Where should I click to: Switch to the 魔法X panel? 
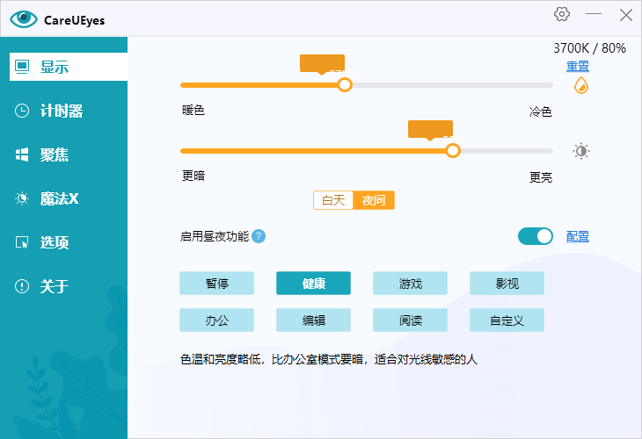click(59, 198)
